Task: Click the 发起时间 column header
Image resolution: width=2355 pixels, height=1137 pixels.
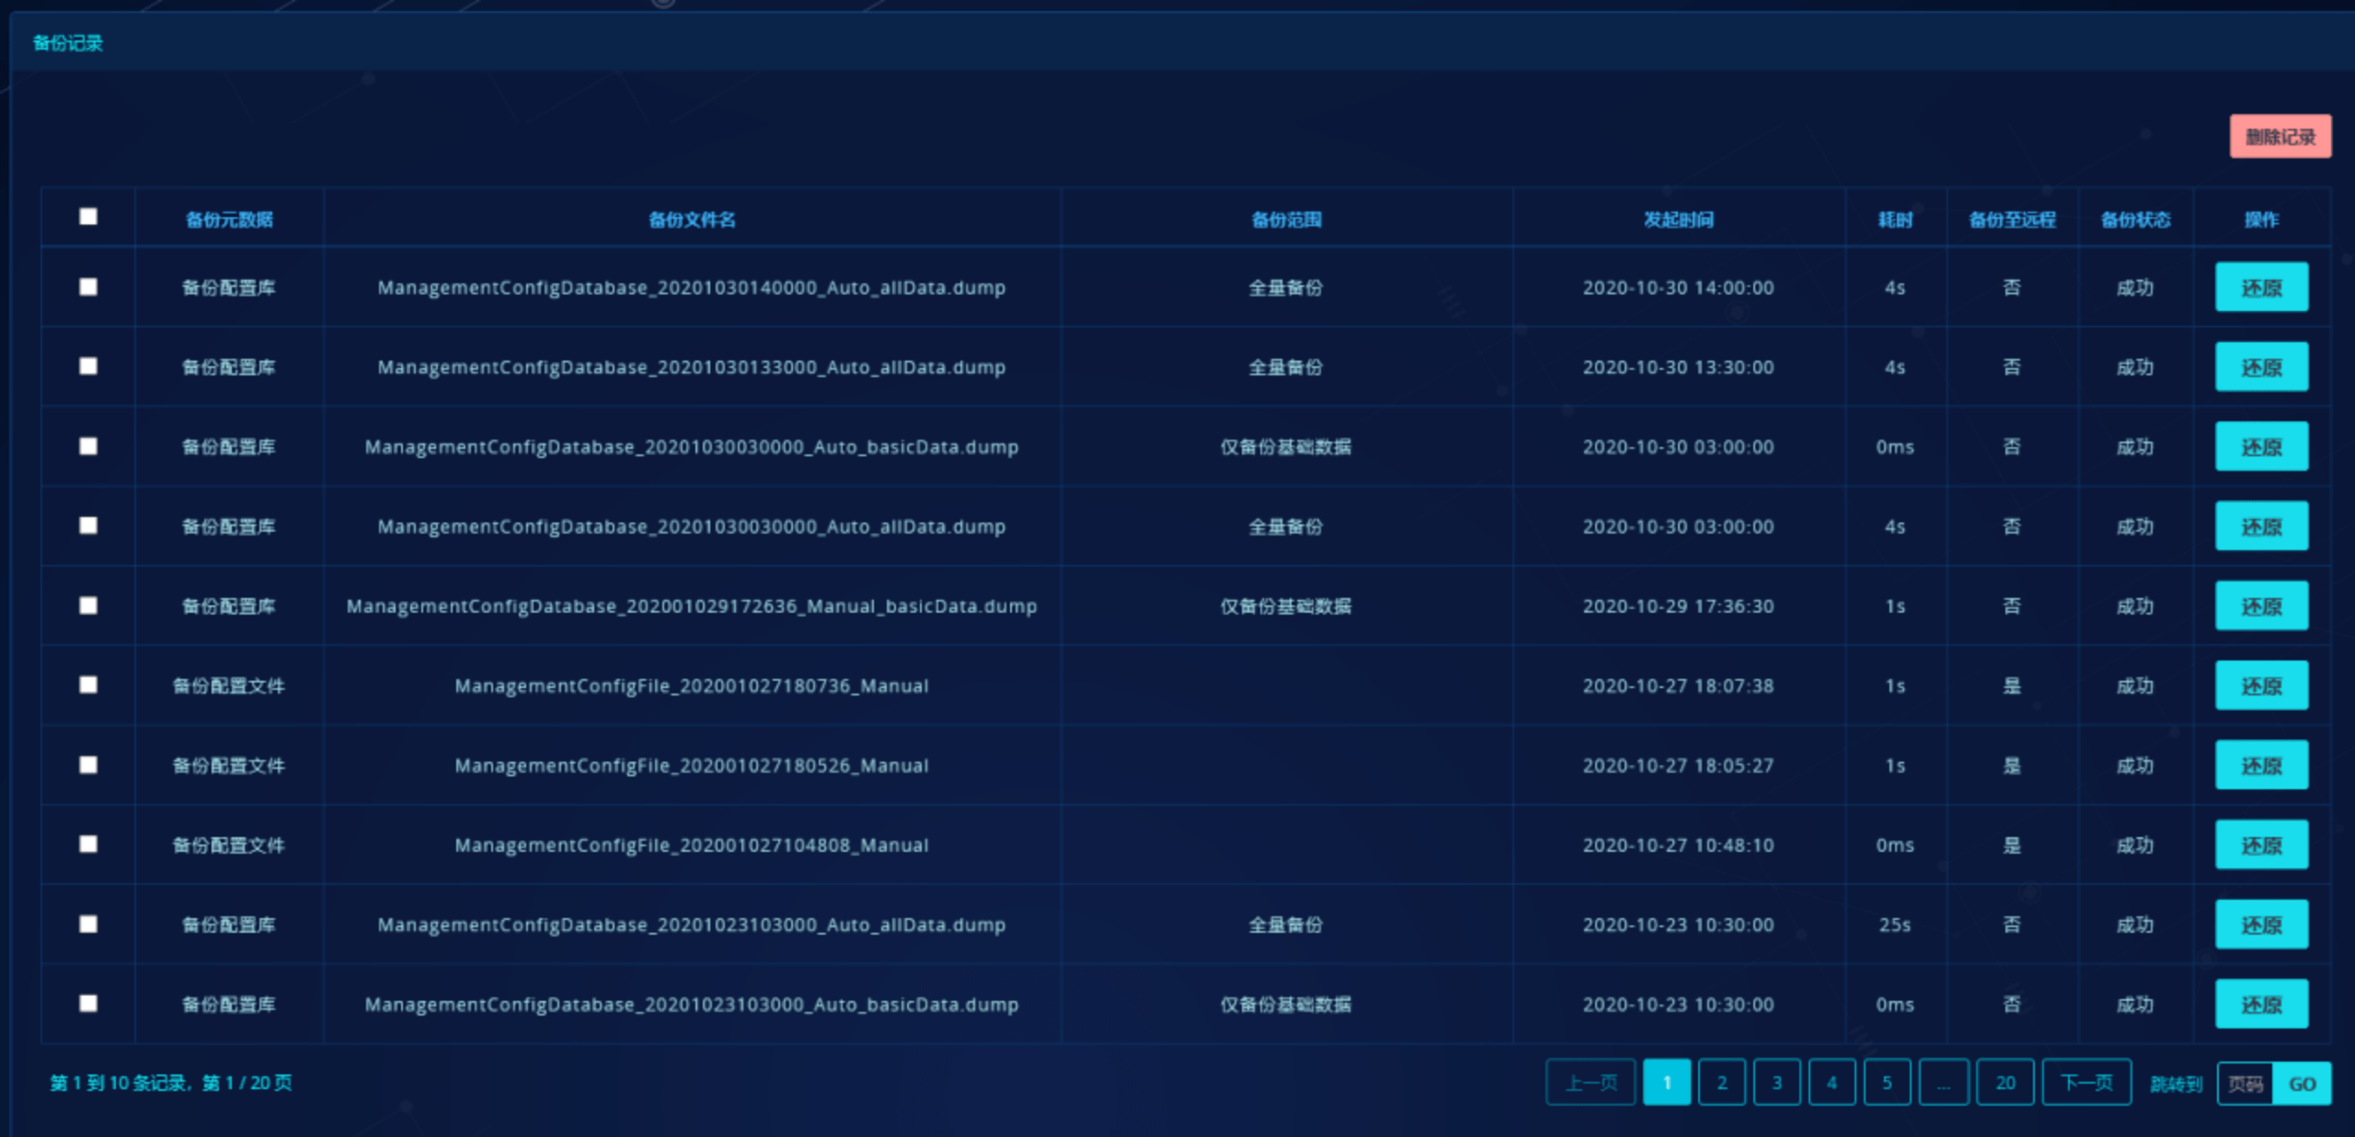Action: pyautogui.click(x=1678, y=219)
